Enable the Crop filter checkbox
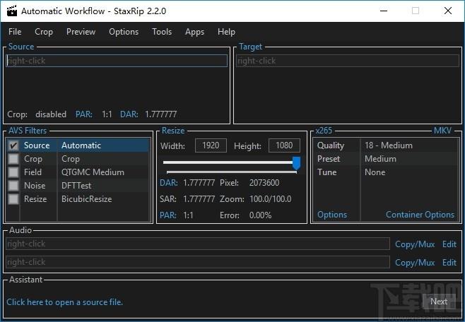 point(13,159)
